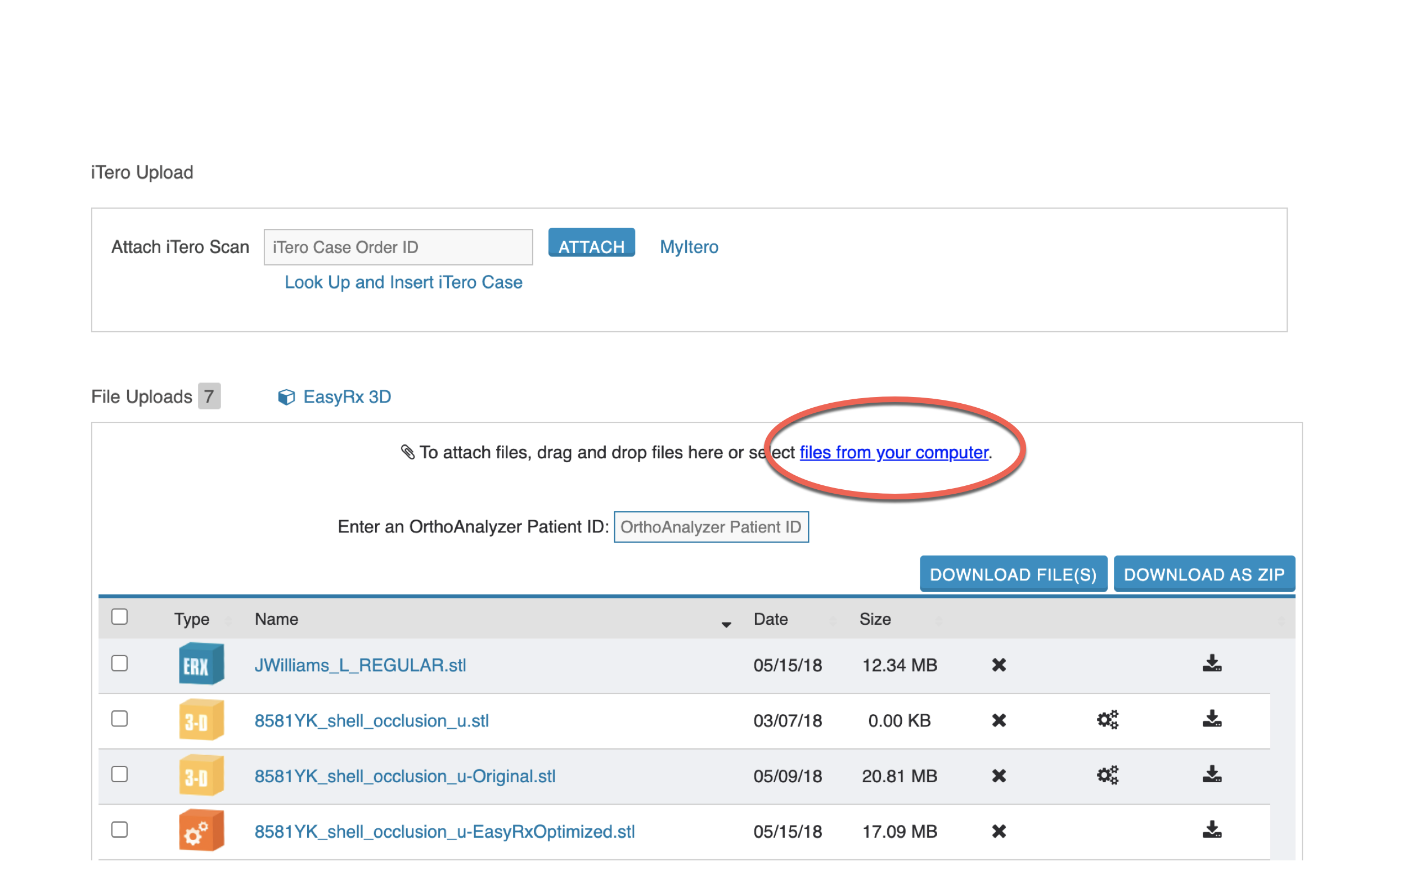Download JWilliams_L_REGULAR.stl via its download icon
The height and width of the screenshot is (893, 1421).
[1212, 664]
